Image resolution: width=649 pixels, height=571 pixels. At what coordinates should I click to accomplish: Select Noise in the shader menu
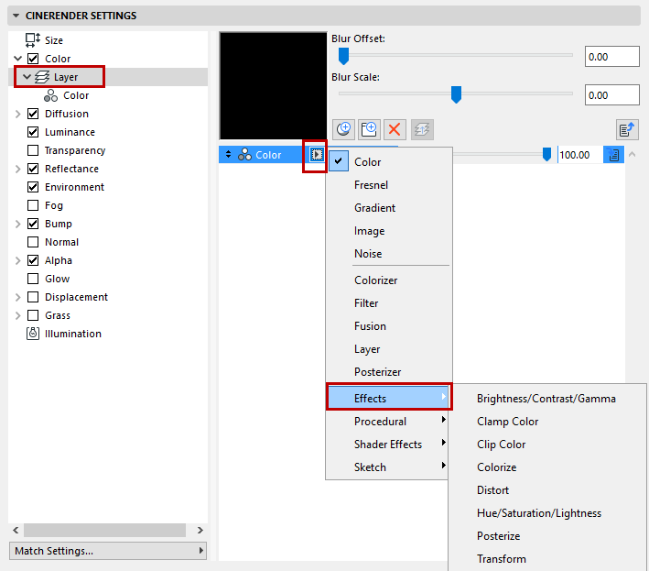pyautogui.click(x=389, y=254)
